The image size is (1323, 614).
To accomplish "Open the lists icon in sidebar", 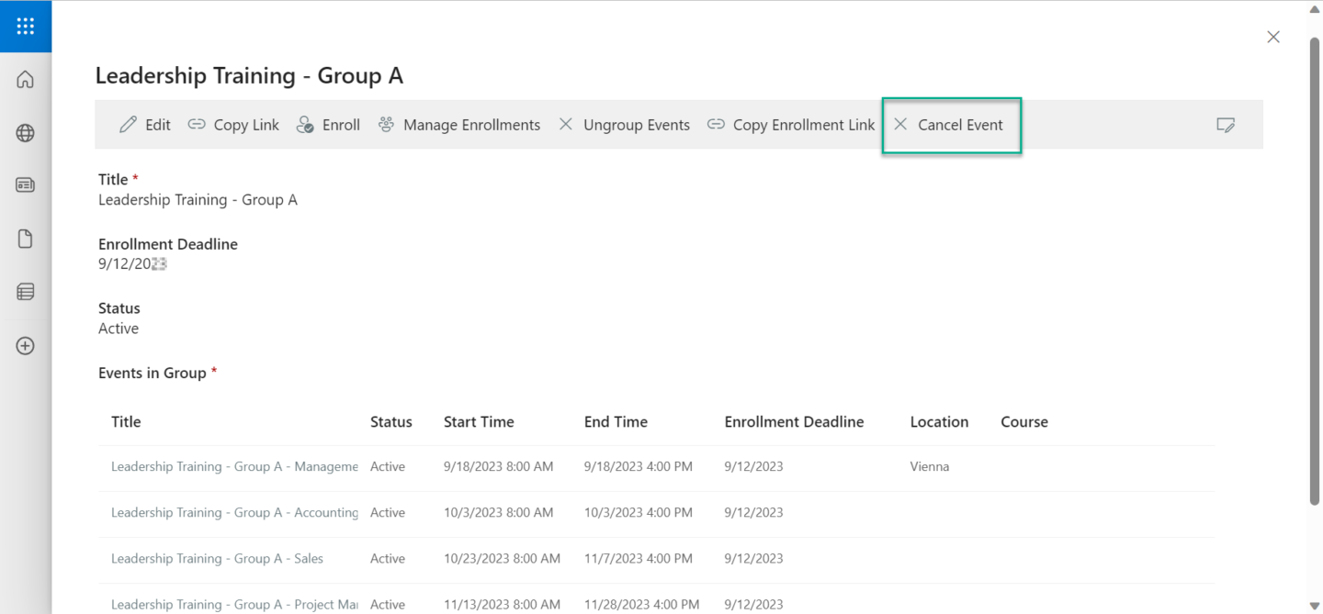I will (26, 292).
